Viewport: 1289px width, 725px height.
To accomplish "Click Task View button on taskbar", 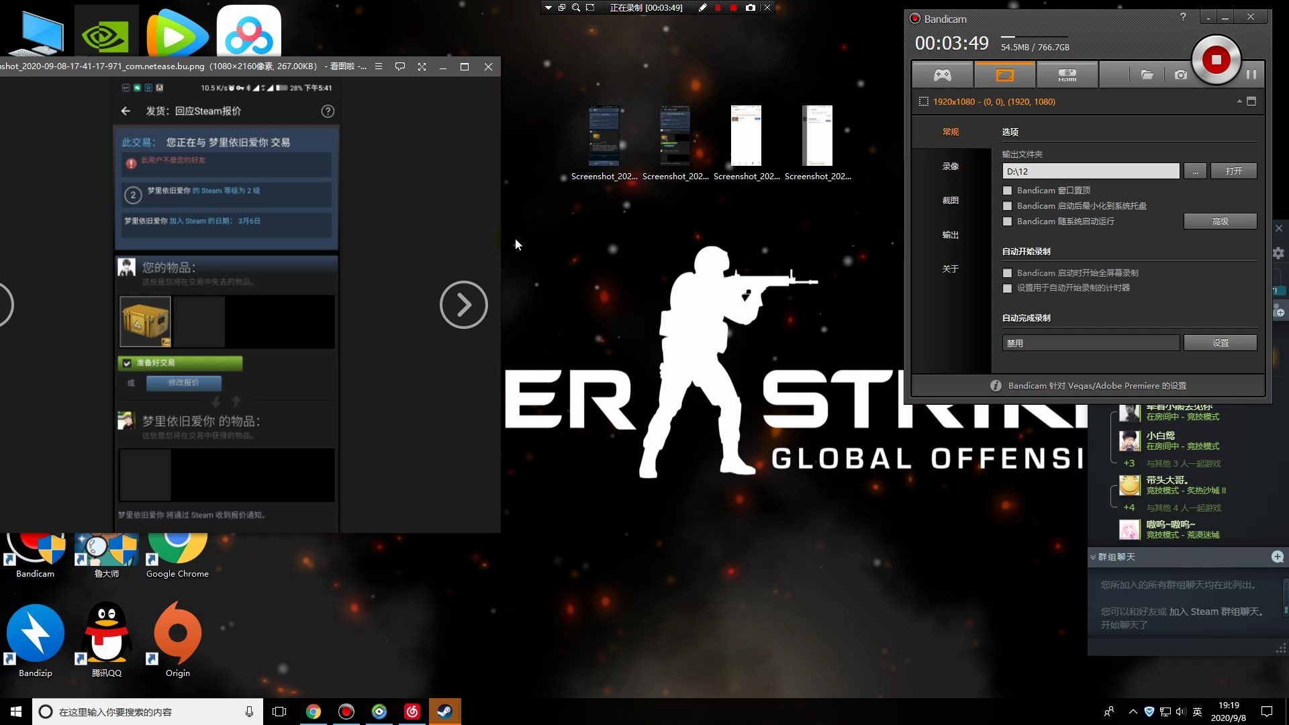I will coord(279,712).
